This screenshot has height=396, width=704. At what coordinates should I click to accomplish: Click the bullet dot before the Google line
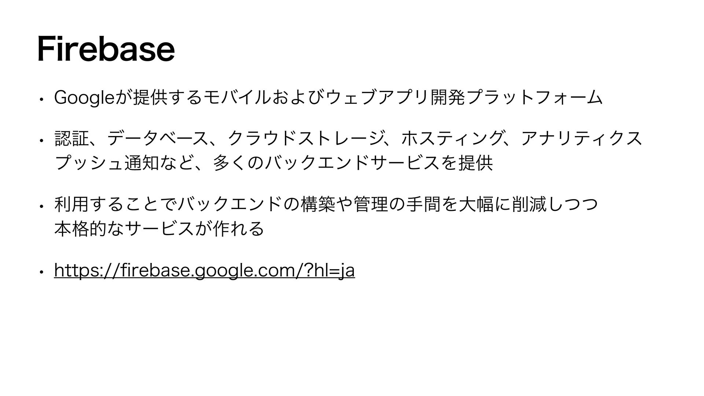coord(43,99)
